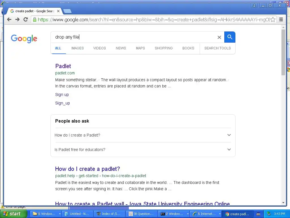Open the Chrome hamburger menu
This screenshot has height=218, width=290.
click(x=281, y=20)
